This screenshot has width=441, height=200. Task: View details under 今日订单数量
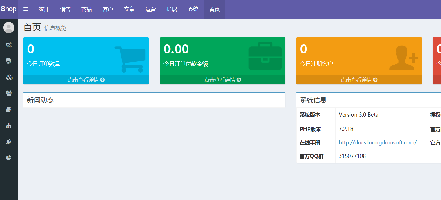86,80
